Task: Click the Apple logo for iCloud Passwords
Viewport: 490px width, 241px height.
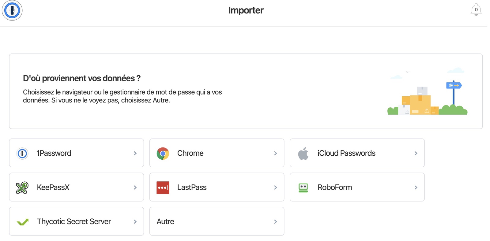Action: 303,153
